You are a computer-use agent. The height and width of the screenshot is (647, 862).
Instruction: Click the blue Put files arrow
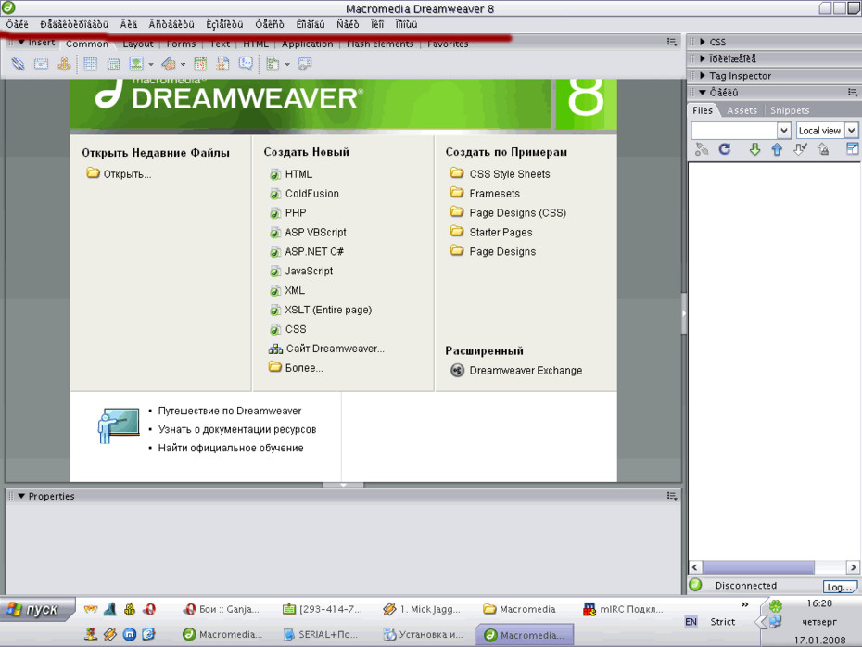click(777, 149)
